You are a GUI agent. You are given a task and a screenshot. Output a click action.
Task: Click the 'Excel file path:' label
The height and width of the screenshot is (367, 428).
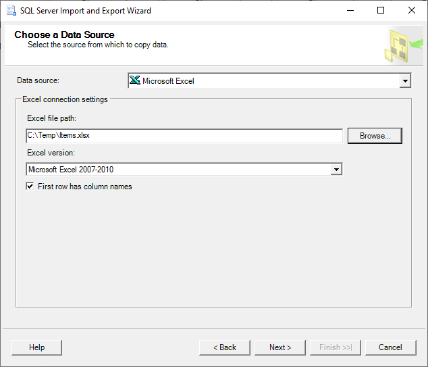(51, 118)
